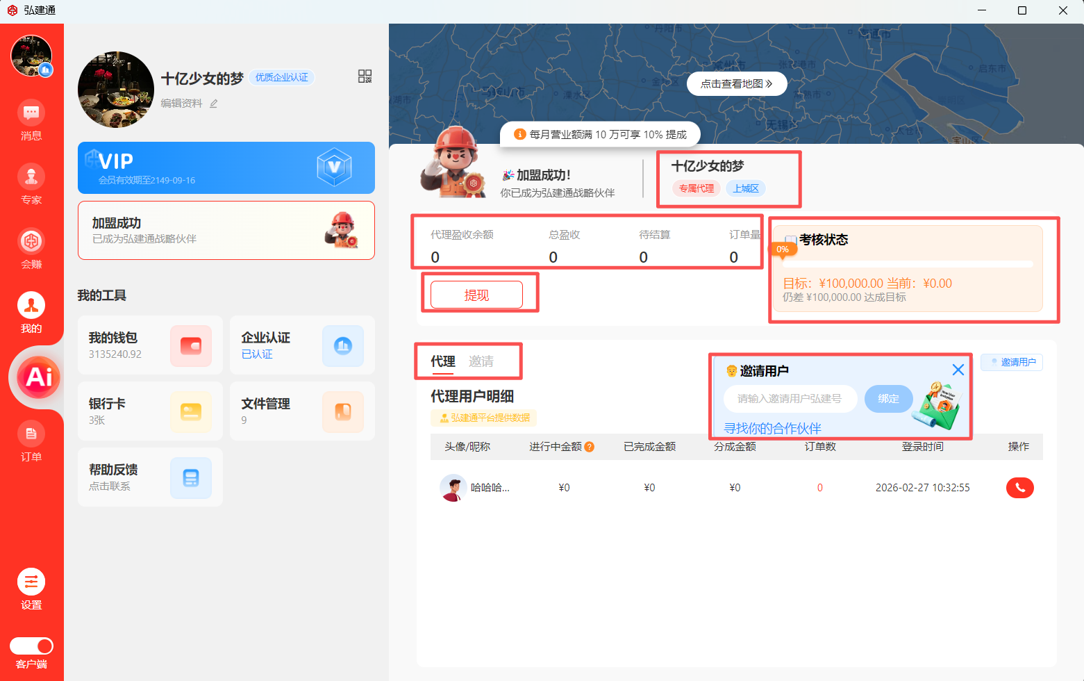Click the 考核状态 progress bar
The width and height of the screenshot is (1084, 681).
click(x=907, y=264)
